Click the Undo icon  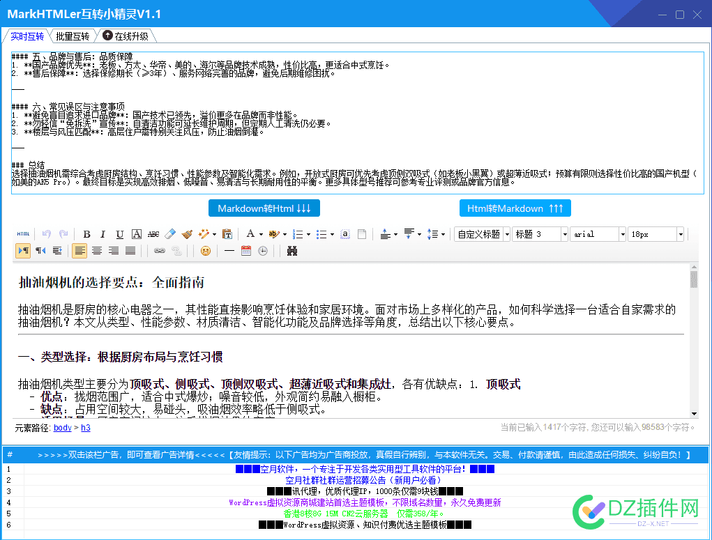click(47, 234)
